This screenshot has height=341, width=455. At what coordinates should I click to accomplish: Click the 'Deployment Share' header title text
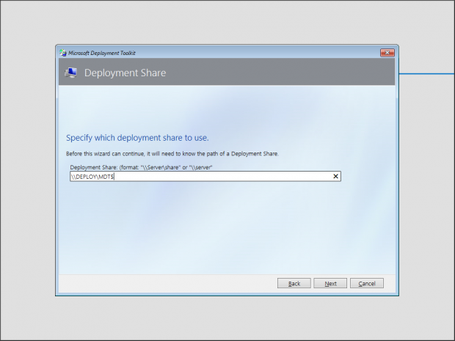coord(125,73)
